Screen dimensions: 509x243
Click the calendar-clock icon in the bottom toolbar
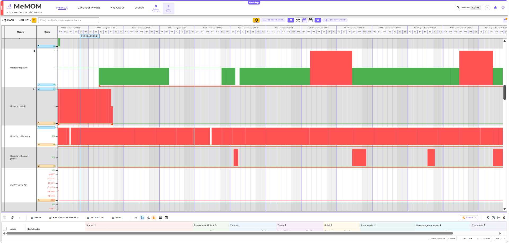493,218
